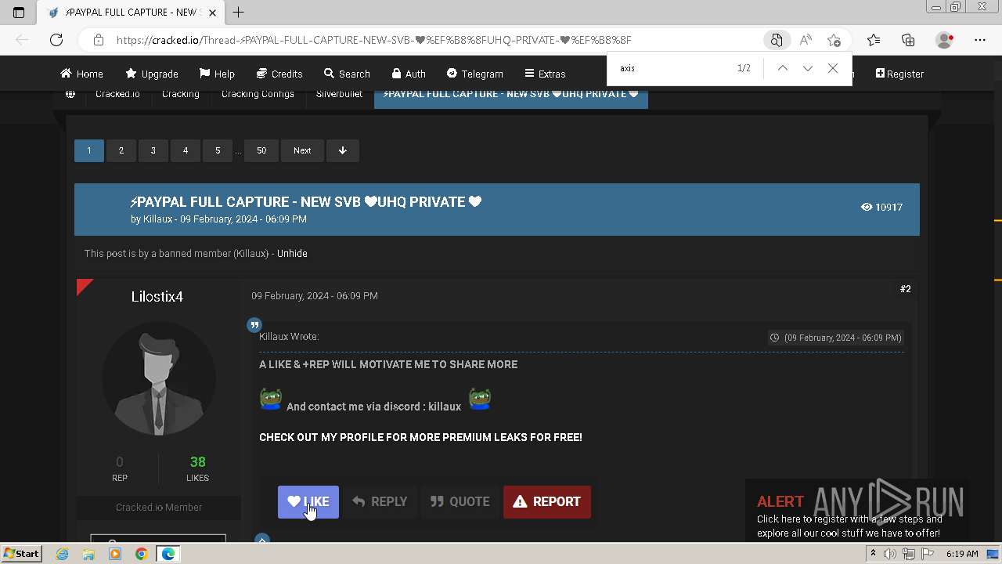The width and height of the screenshot is (1002, 564).
Task: Open Upgrade in site navigation
Action: point(152,74)
